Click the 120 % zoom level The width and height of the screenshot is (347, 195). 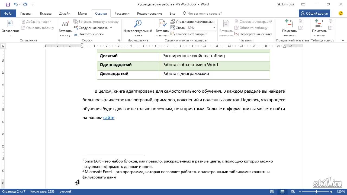tap(340, 191)
